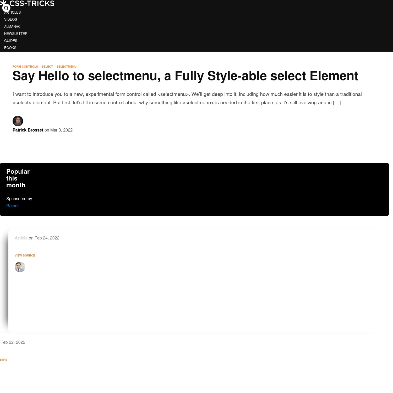Click the Selectmenu tag link
Image resolution: width=393 pixels, height=393 pixels.
tap(66, 67)
